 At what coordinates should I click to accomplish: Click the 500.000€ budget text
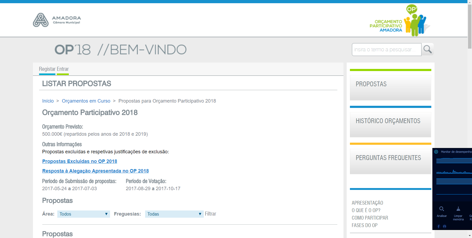95,134
